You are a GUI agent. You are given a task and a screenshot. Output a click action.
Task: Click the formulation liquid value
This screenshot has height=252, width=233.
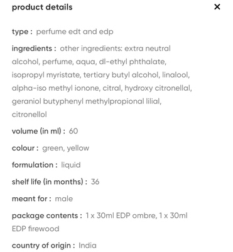tap(71, 165)
